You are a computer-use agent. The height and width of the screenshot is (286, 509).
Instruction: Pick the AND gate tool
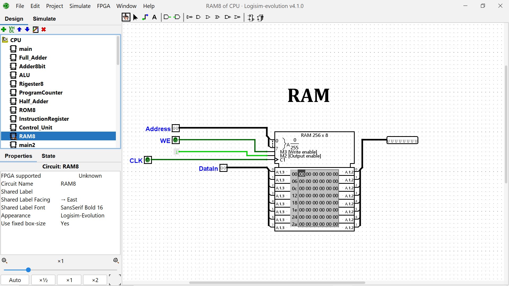pos(198,17)
